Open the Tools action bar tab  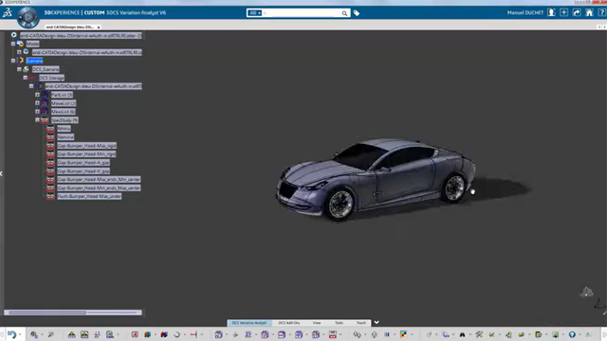(340, 323)
